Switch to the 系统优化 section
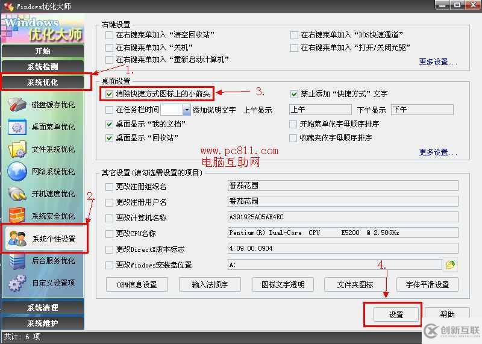The width and height of the screenshot is (482, 344). (42, 83)
